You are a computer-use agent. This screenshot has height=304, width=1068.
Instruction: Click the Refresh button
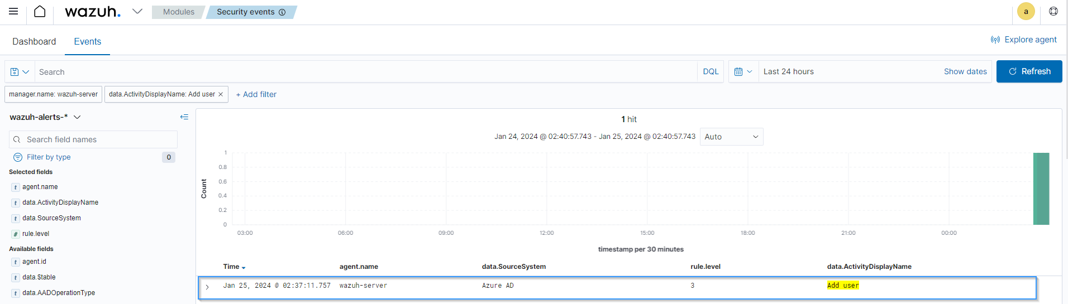1029,72
